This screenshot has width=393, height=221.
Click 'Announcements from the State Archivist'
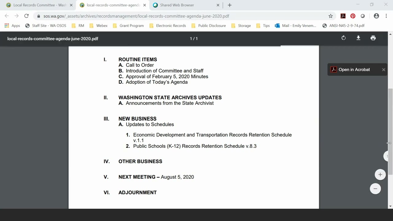170,103
